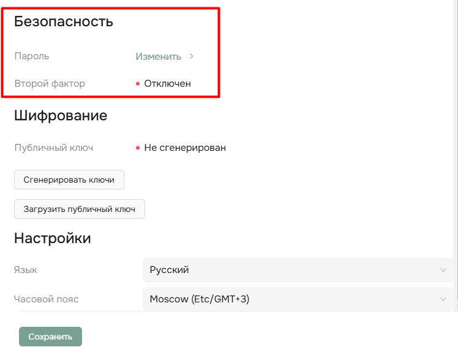Click the Публичный ключ label
Viewport: 458px width, 350px height.
coord(54,148)
